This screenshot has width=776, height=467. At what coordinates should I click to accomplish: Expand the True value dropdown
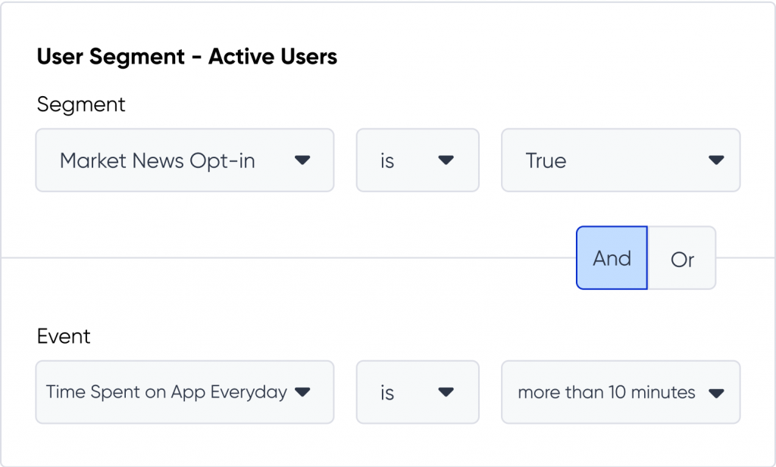[x=620, y=160]
